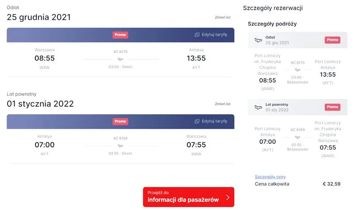Click the plane icon beside Lot powrotny 01 sty 2022
Viewport: 354px width, 210px height.
point(258,107)
